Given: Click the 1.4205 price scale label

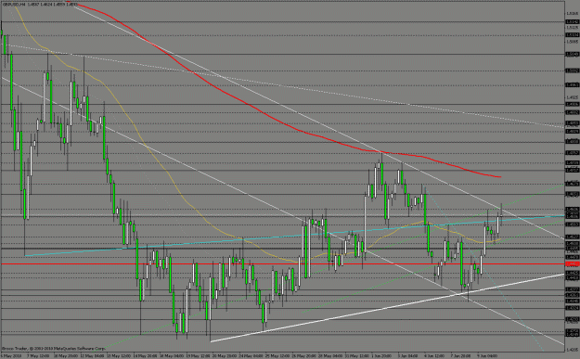Looking at the screenshot, I should coord(572,349).
